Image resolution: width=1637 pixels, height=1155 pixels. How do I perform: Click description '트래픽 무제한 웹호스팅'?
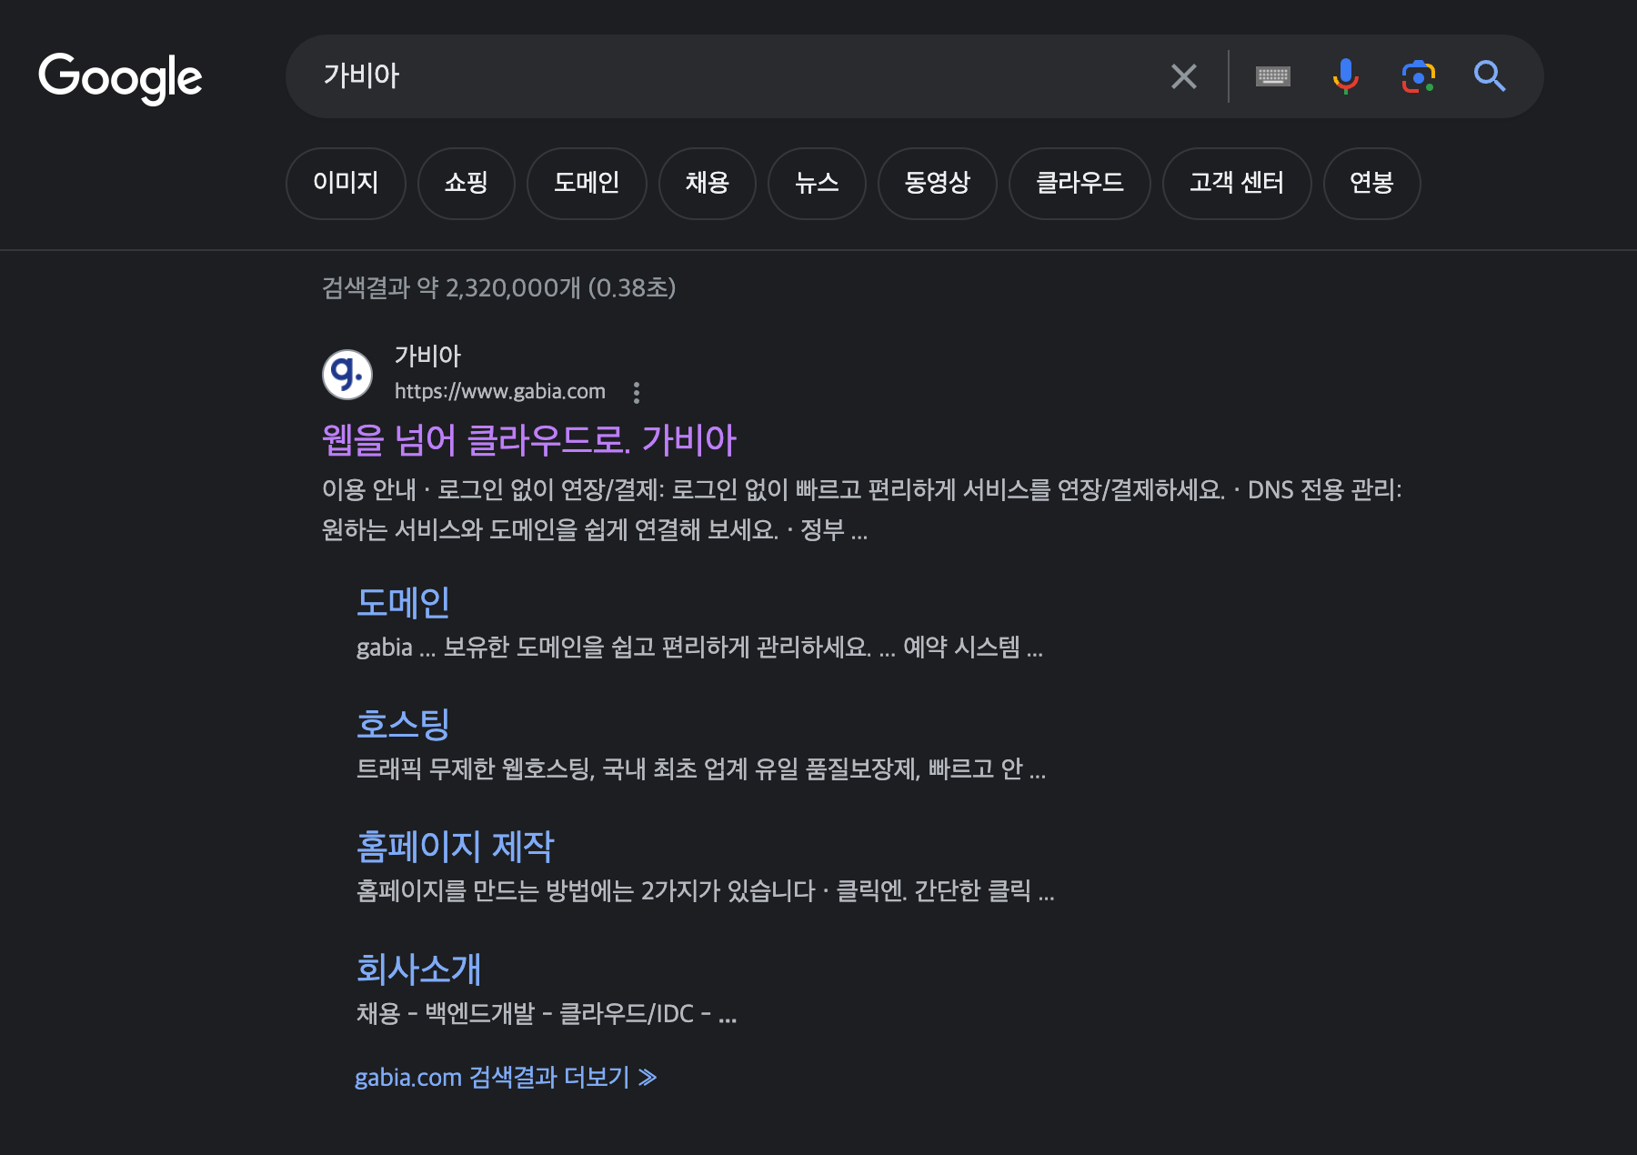(701, 769)
